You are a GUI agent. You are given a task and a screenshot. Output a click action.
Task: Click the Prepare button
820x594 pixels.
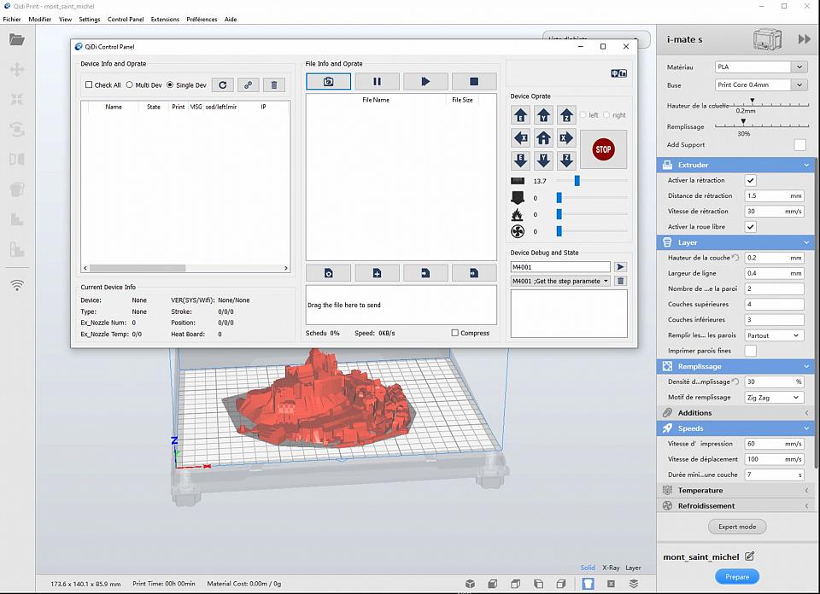(737, 577)
